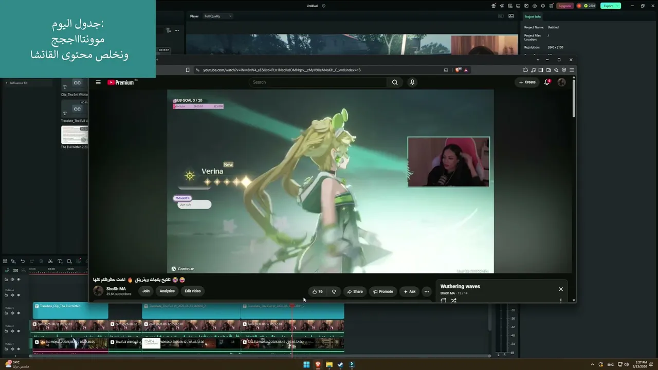
Task: Open the Windows Start button
Action: pyautogui.click(x=306, y=365)
